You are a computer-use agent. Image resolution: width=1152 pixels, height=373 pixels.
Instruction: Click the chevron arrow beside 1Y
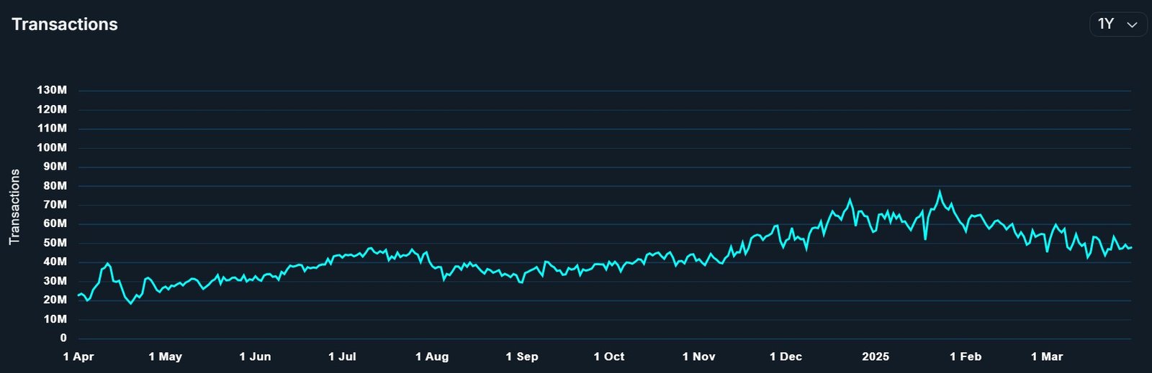(x=1132, y=25)
